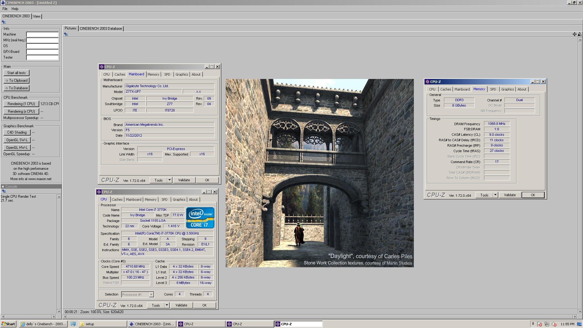
Task: Click the system clock showing 11:55 PM
Action: pyautogui.click(x=568, y=324)
